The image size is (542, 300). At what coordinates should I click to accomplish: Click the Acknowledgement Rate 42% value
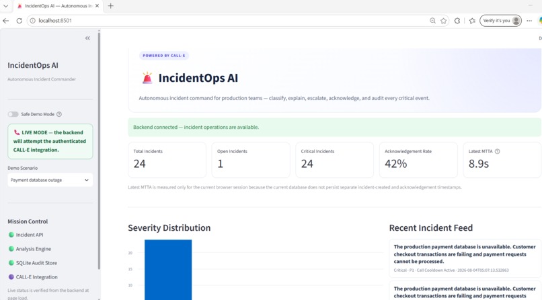396,164
